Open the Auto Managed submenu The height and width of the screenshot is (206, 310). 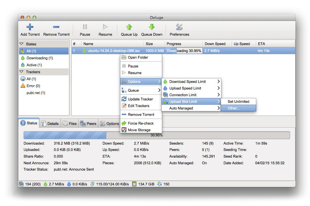(191, 108)
